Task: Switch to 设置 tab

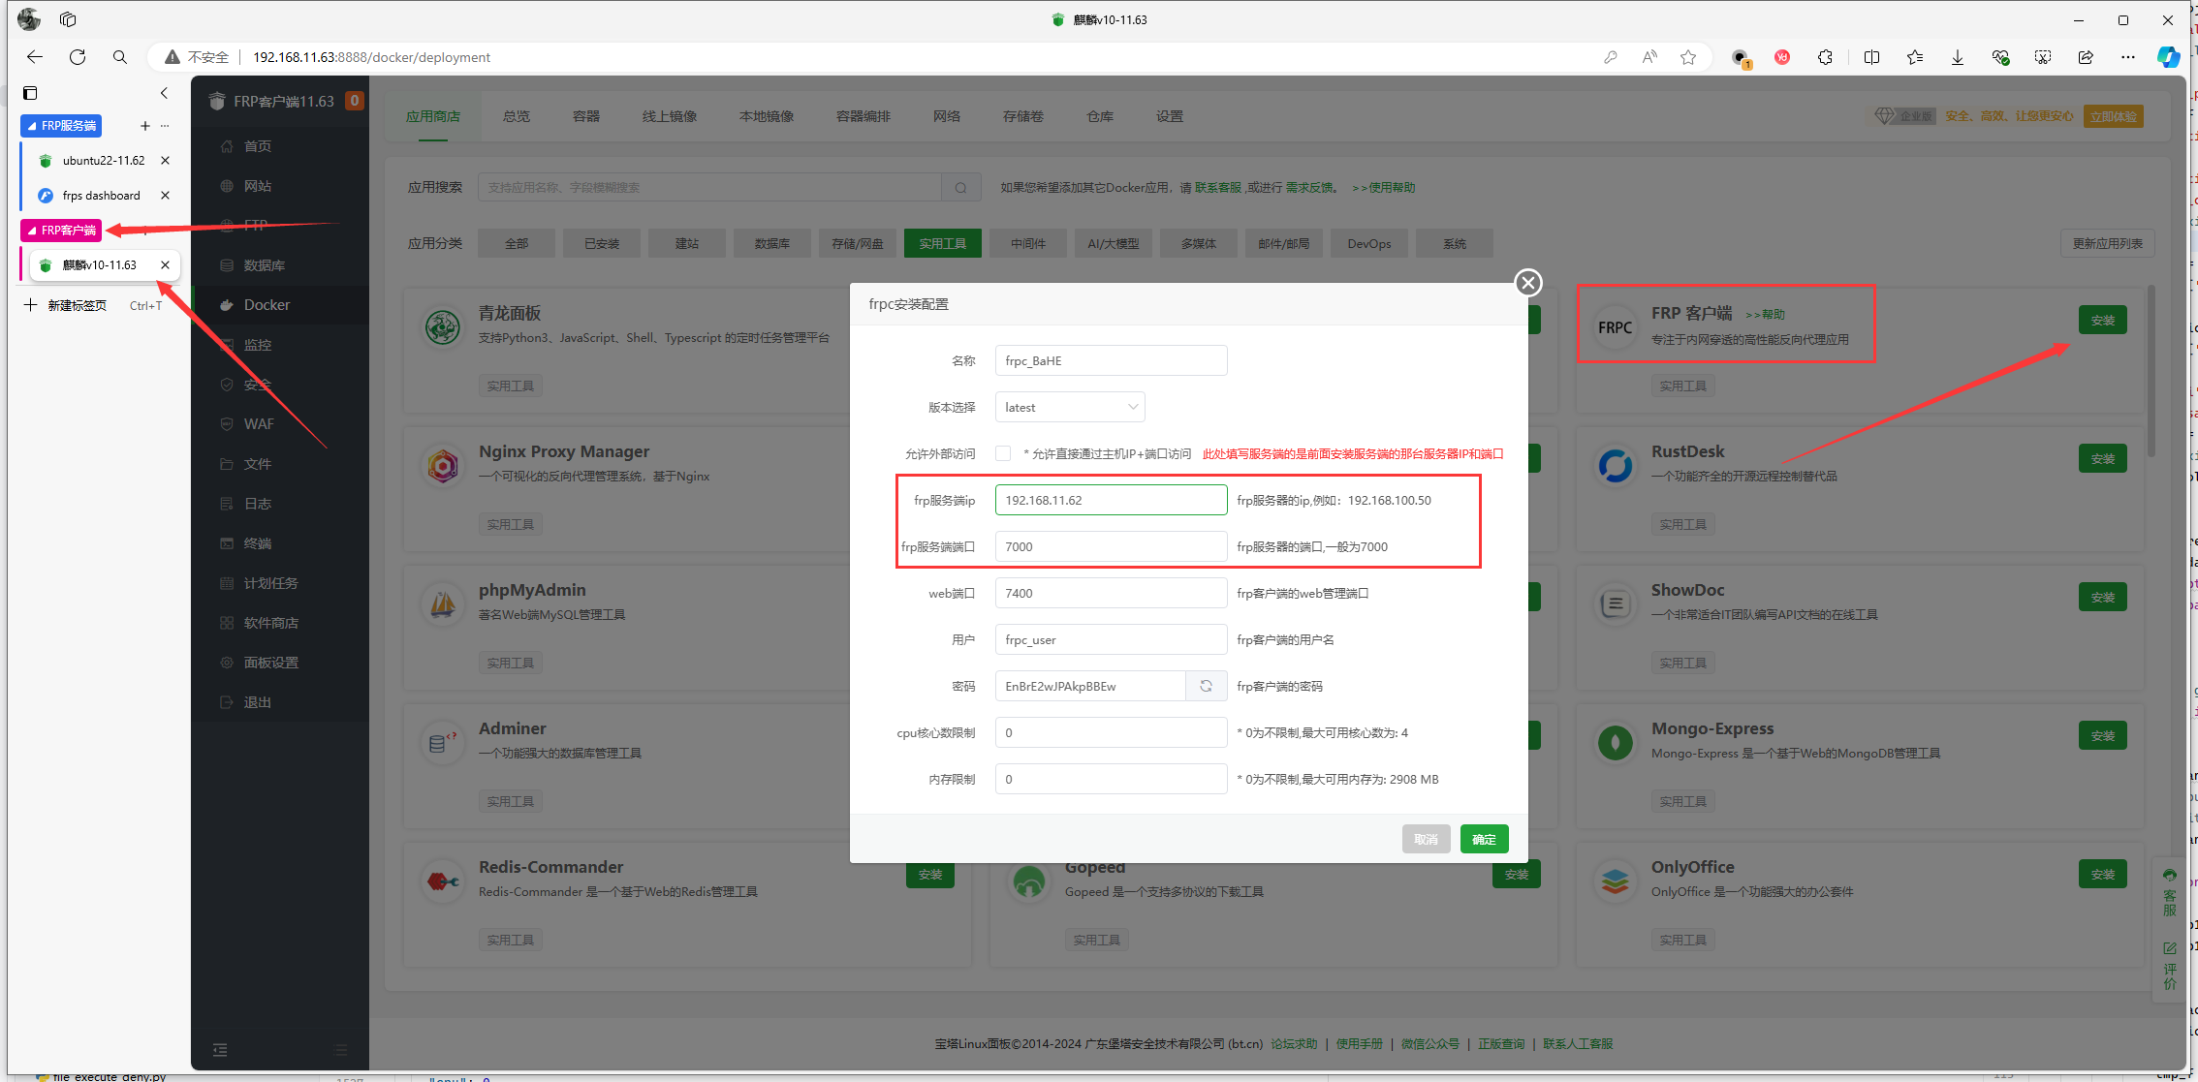Action: pyautogui.click(x=1170, y=116)
